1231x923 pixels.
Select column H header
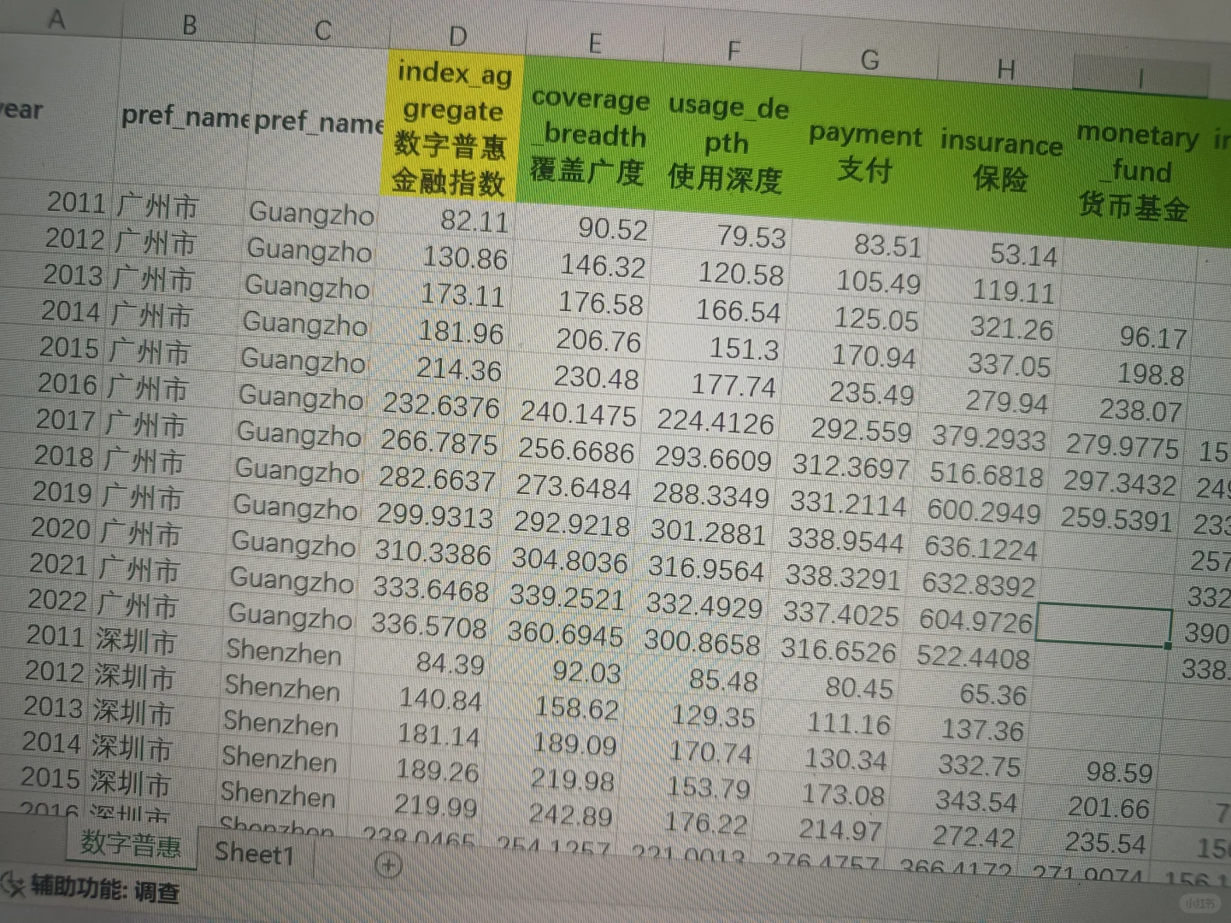pyautogui.click(x=1005, y=69)
